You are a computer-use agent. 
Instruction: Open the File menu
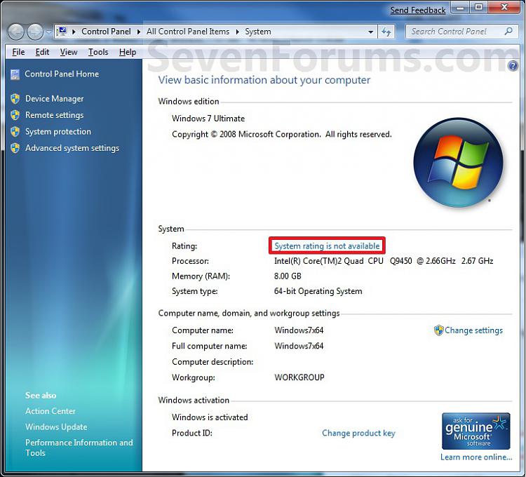(x=18, y=52)
